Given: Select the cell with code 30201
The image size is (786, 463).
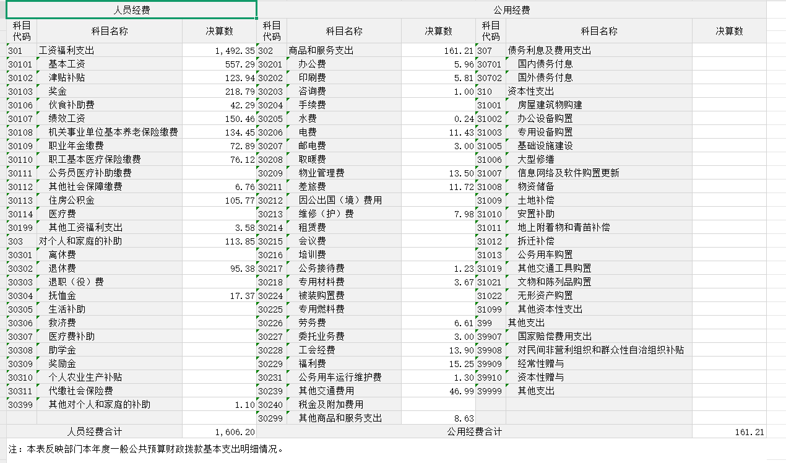Looking at the screenshot, I should pos(272,64).
